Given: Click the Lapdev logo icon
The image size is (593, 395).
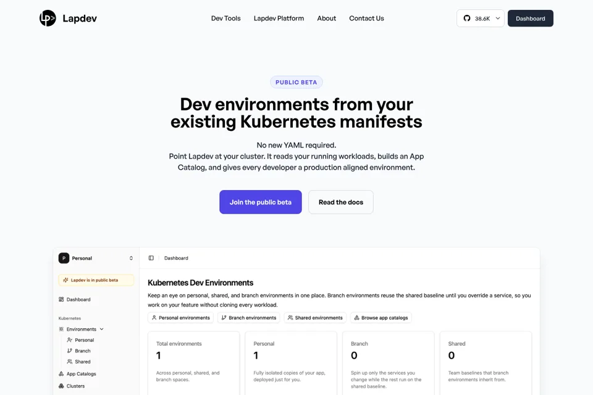Looking at the screenshot, I should coord(48,18).
